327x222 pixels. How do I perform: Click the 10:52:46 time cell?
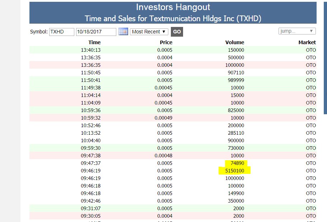pyautogui.click(x=91, y=125)
